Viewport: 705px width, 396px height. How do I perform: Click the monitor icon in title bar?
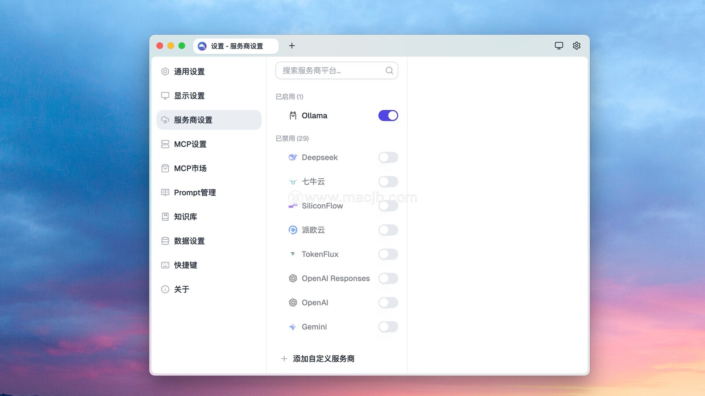tap(559, 46)
